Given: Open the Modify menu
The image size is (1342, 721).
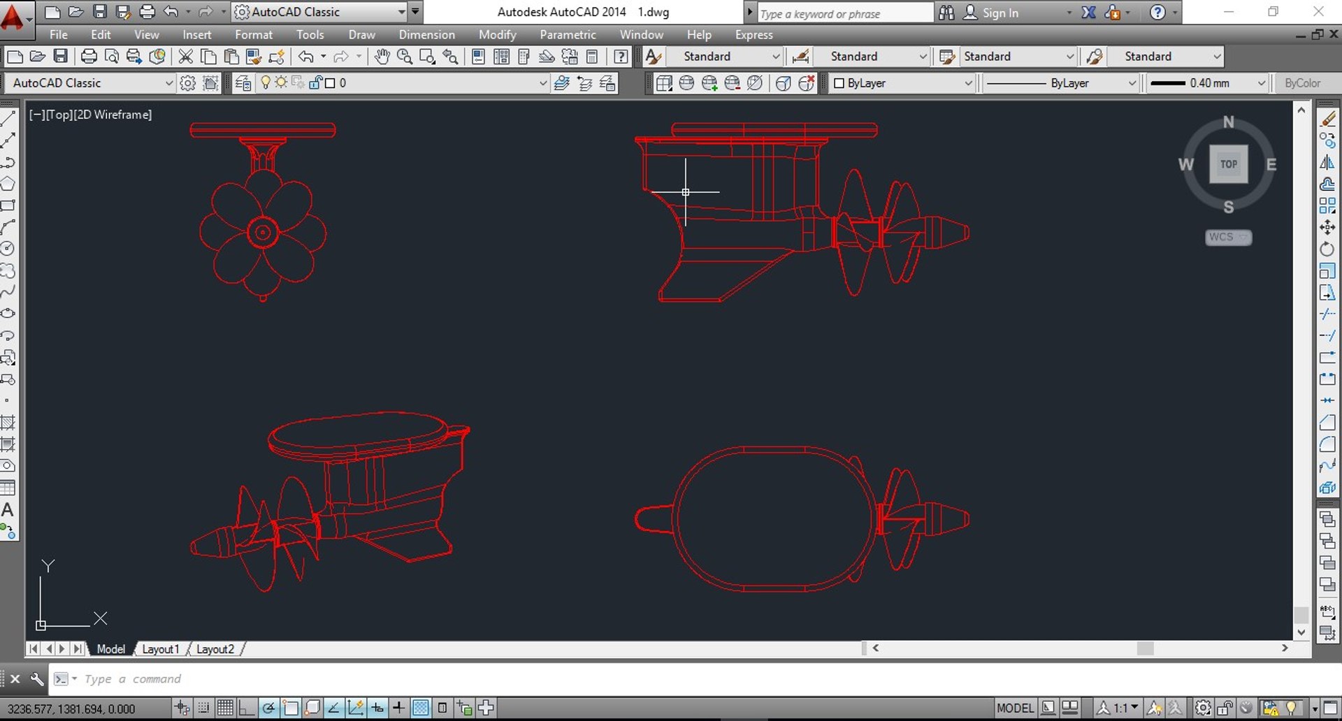Looking at the screenshot, I should pos(497,34).
